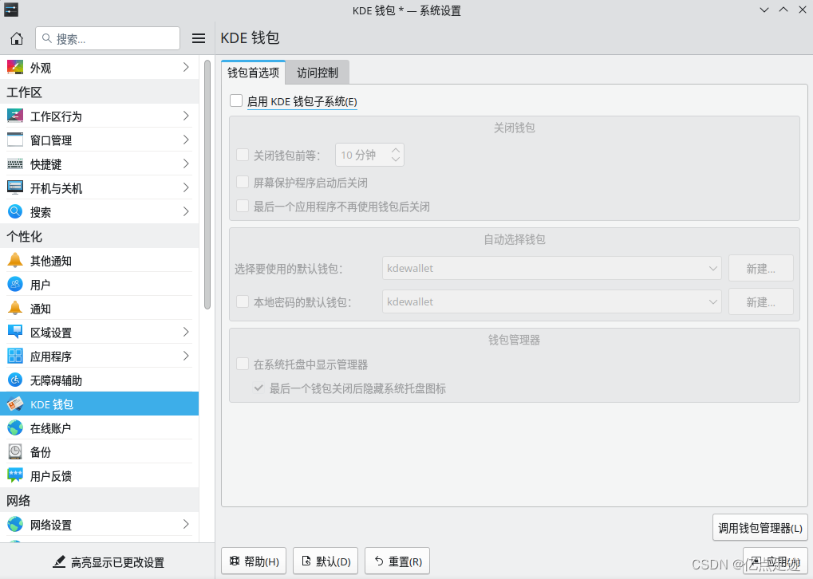The image size is (813, 579).
Task: Click 新建 button beside default wallet
Action: [760, 269]
